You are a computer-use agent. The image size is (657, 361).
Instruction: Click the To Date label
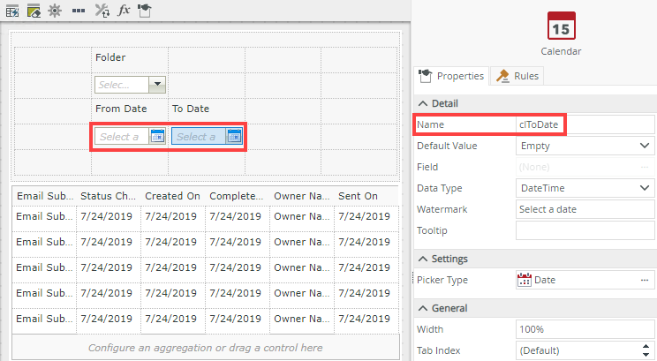click(191, 109)
